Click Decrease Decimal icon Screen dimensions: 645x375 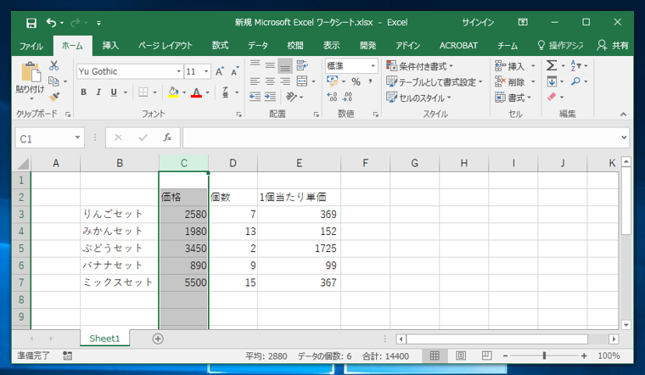click(x=347, y=97)
